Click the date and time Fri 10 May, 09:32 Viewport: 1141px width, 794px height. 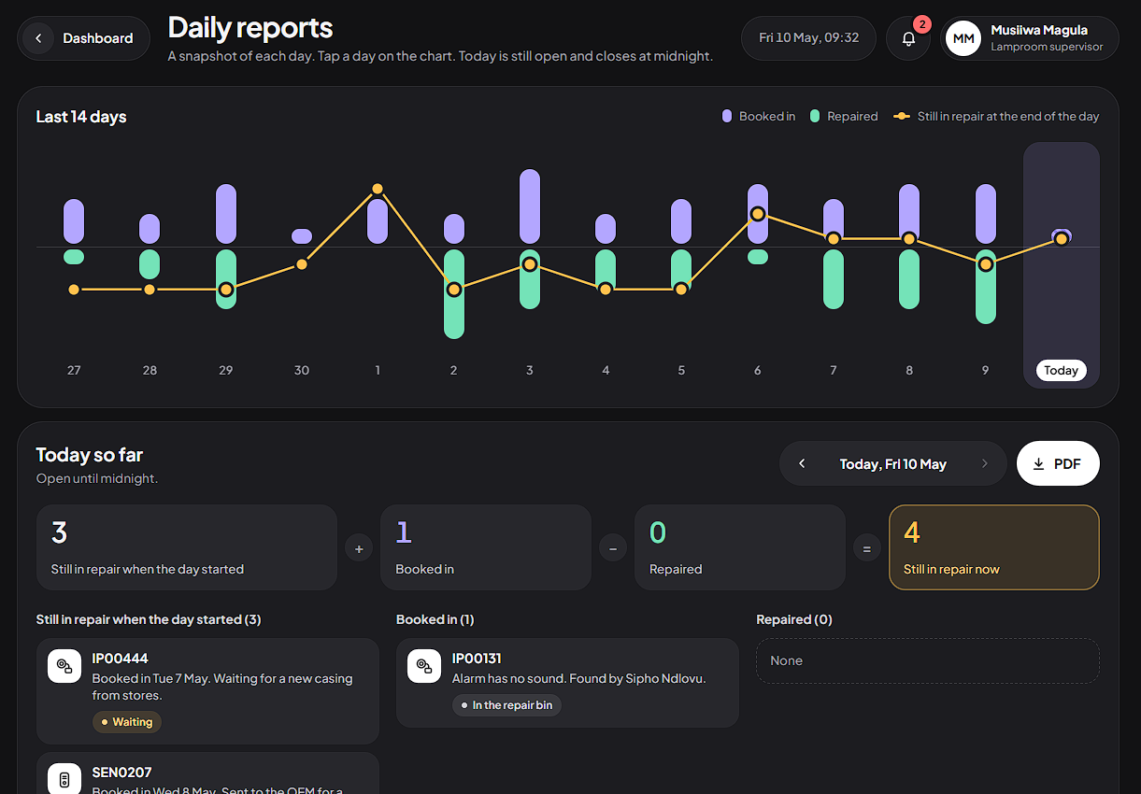point(808,38)
